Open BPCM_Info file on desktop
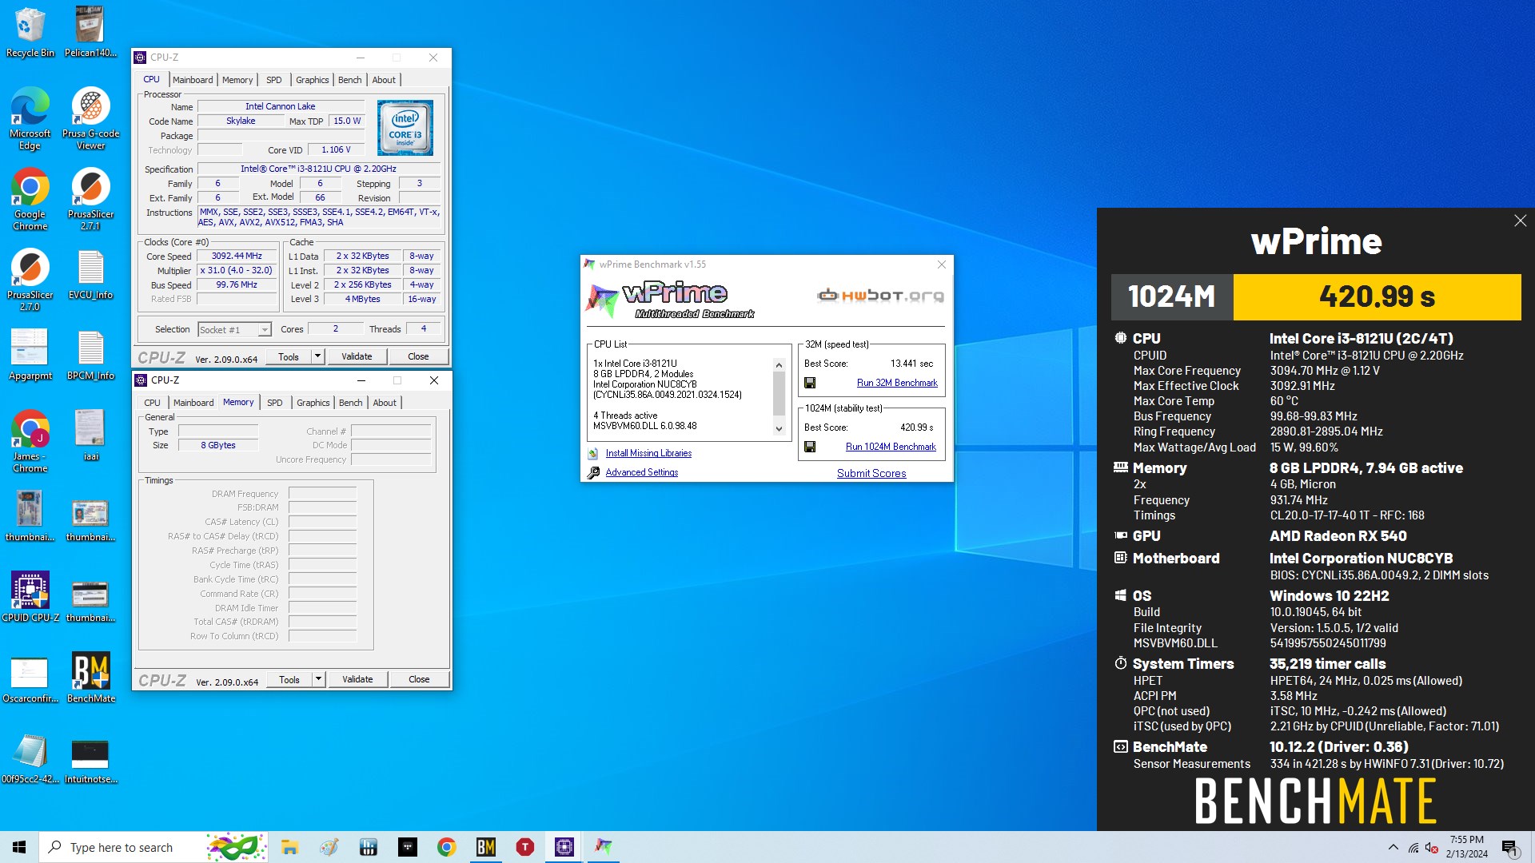Viewport: 1535px width, 863px height. (x=90, y=356)
